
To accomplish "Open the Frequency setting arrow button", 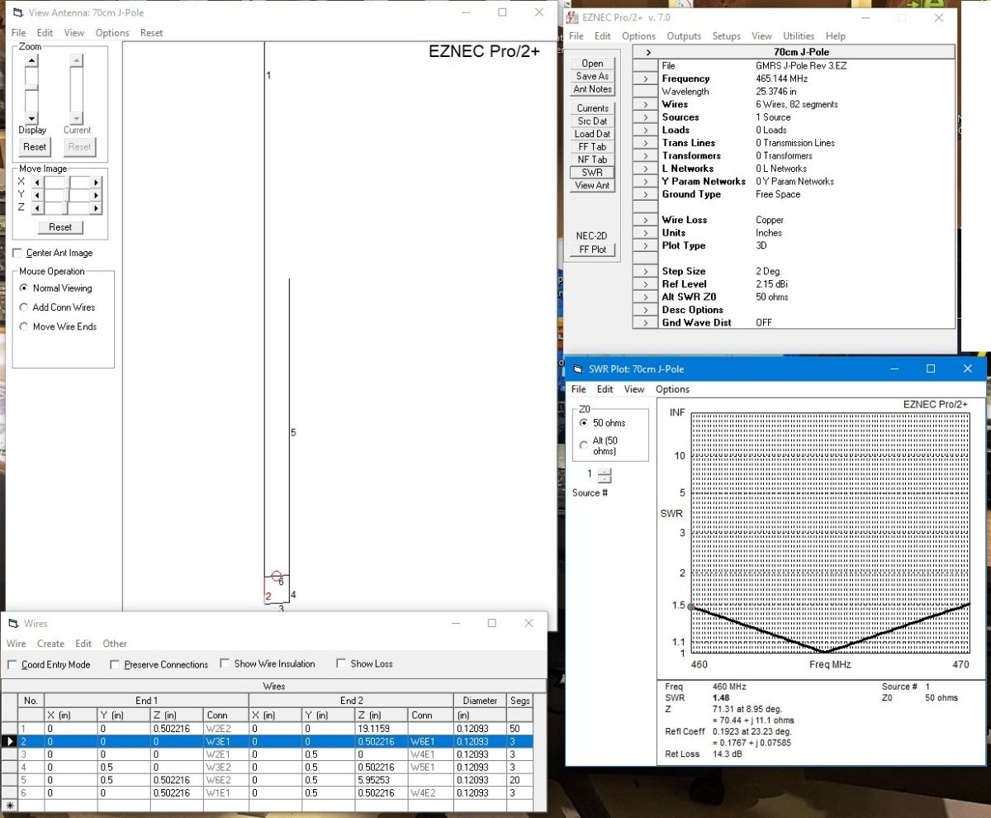I will 645,78.
